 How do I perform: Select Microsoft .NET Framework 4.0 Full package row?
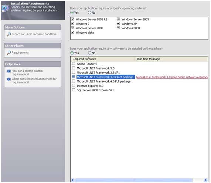(103, 81)
